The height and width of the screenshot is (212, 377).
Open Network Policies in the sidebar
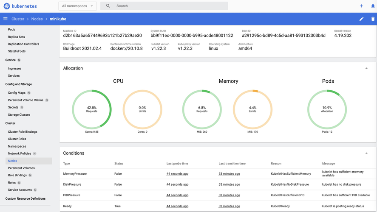(x=20, y=154)
